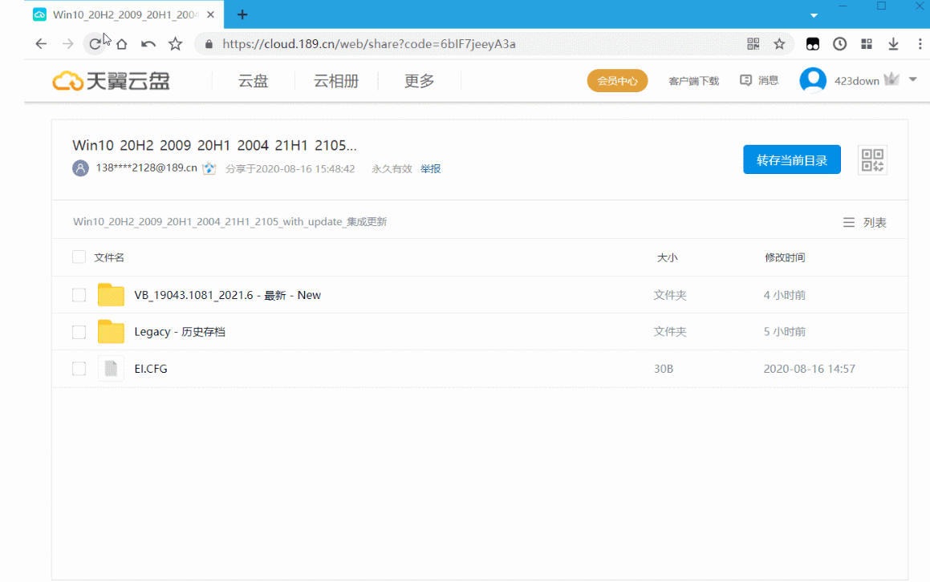The height and width of the screenshot is (582, 930).
Task: Click the favorite star inside the address bar
Action: (x=779, y=43)
